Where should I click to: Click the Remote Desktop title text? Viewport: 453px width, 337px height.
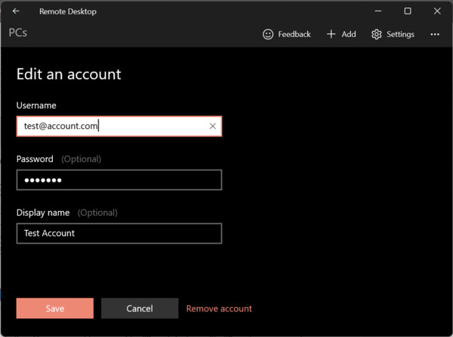(68, 11)
